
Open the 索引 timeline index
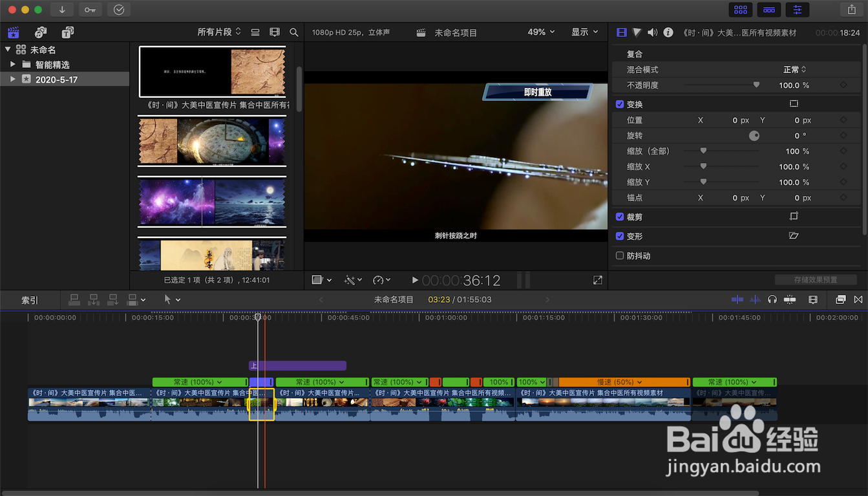coord(30,300)
